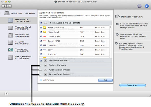Click the Sony(SRF) logo icon

45,54
